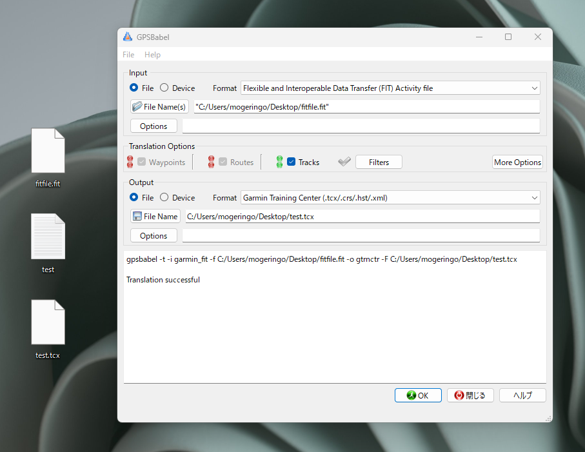Click the green Tracks status light icon
This screenshot has width=585, height=452.
[x=279, y=162]
